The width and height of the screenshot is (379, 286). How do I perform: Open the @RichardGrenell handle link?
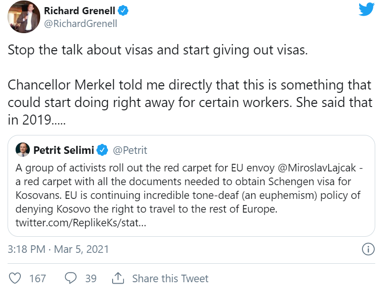(80, 23)
